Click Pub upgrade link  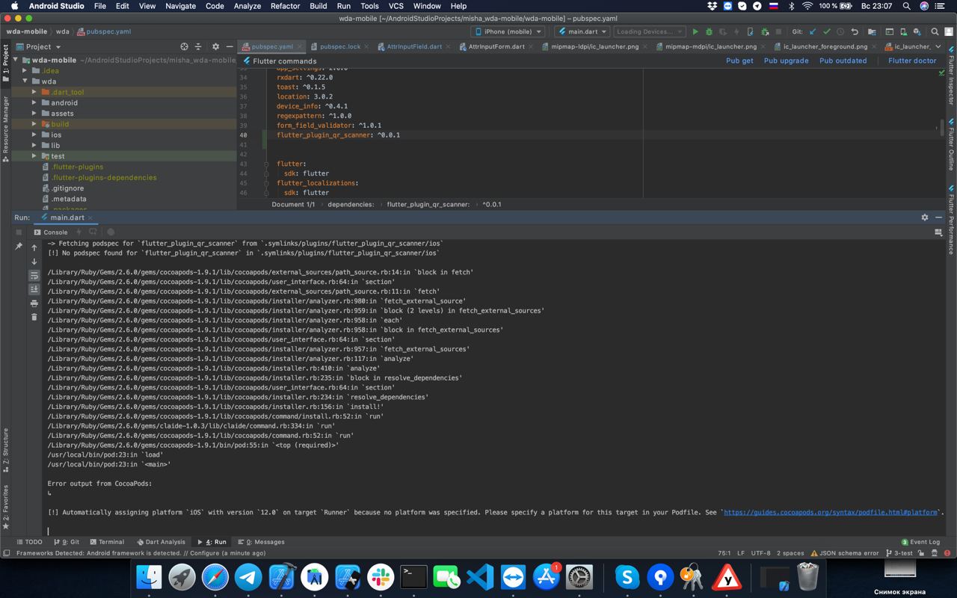pos(786,61)
